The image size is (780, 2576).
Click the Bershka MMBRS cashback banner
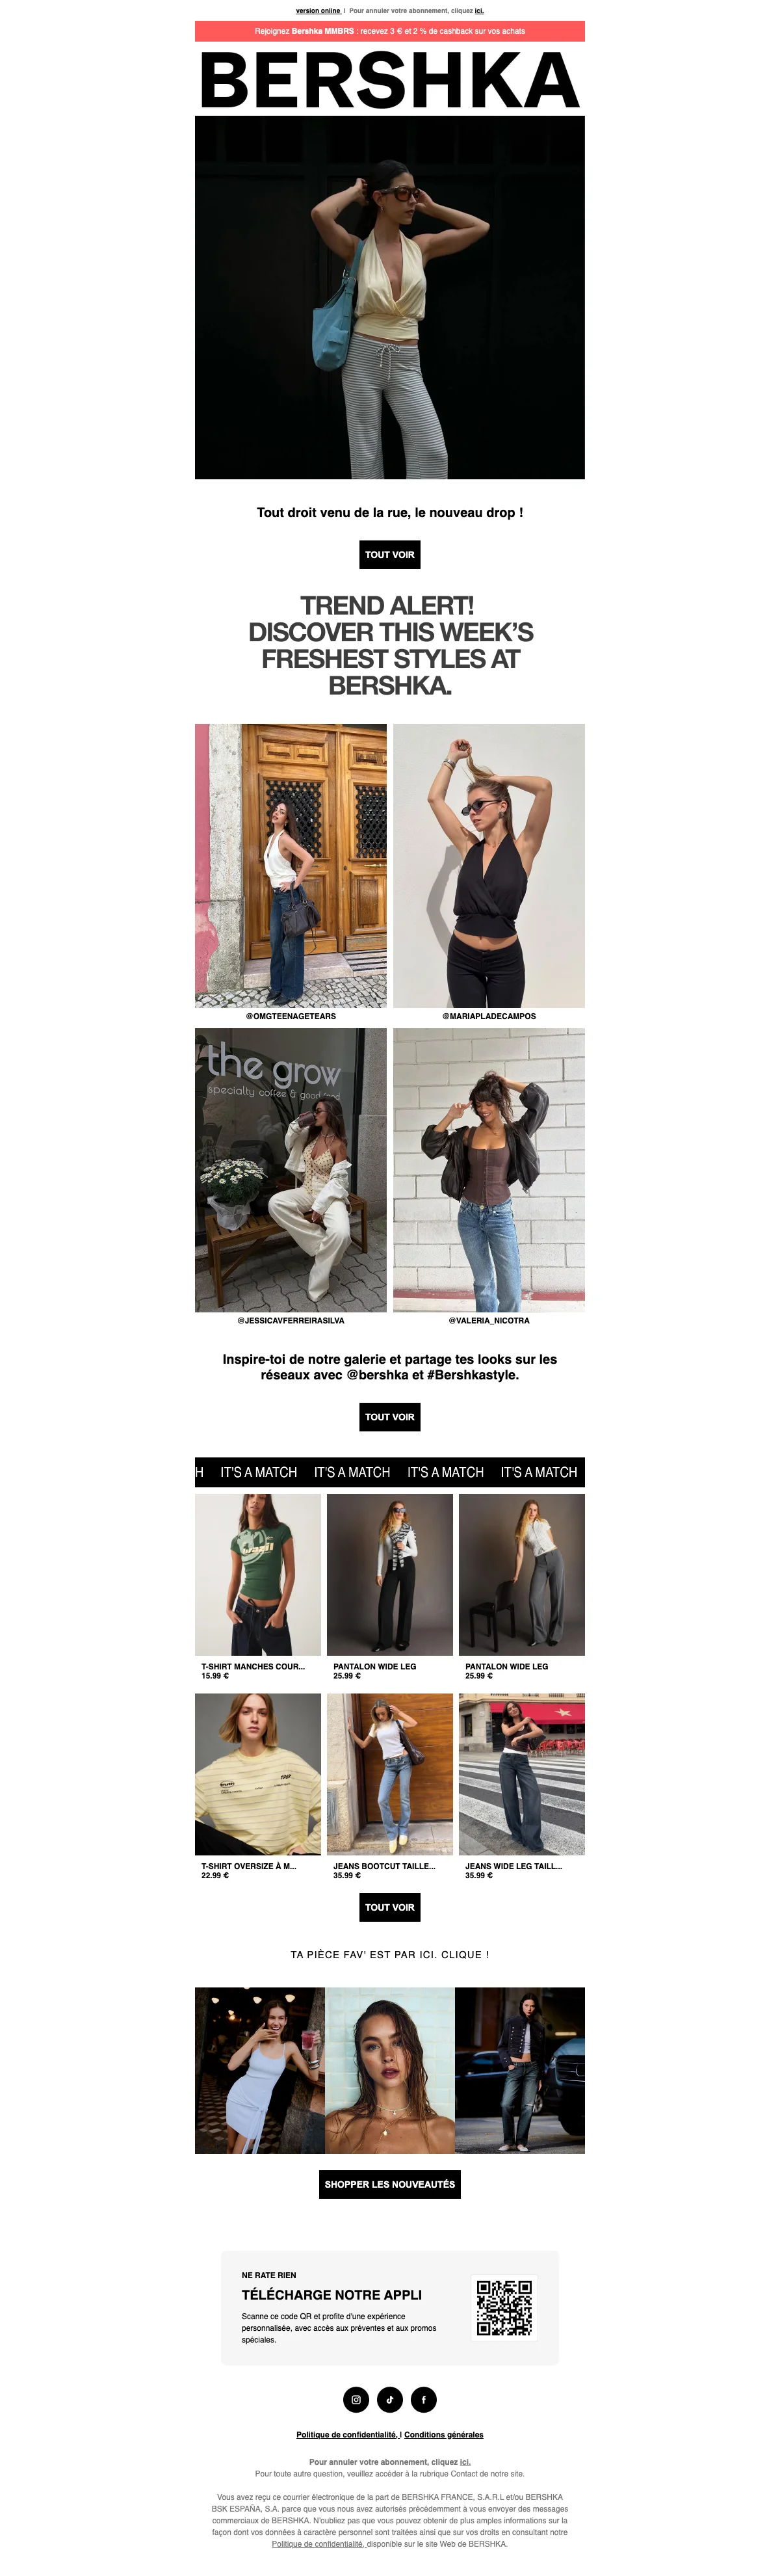[x=390, y=31]
